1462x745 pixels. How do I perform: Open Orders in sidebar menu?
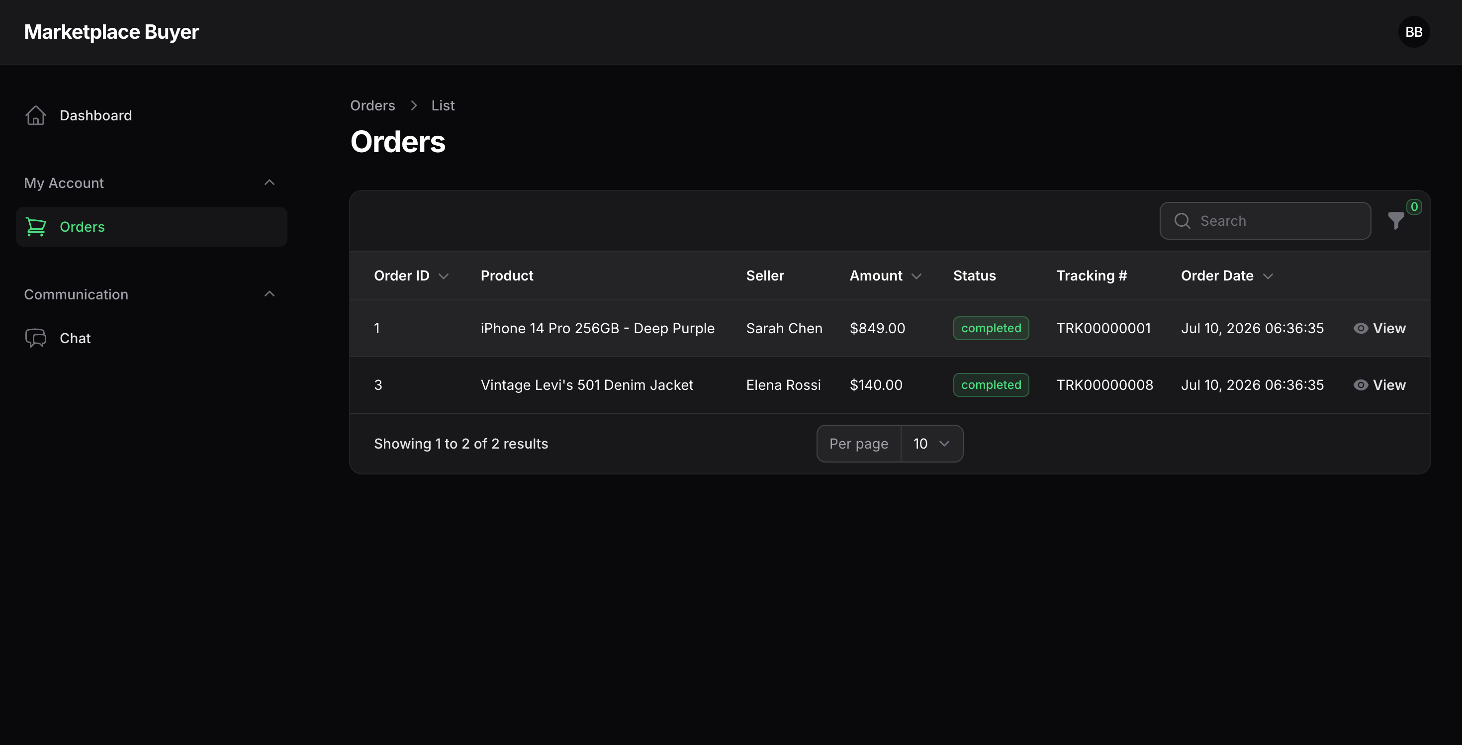point(152,227)
